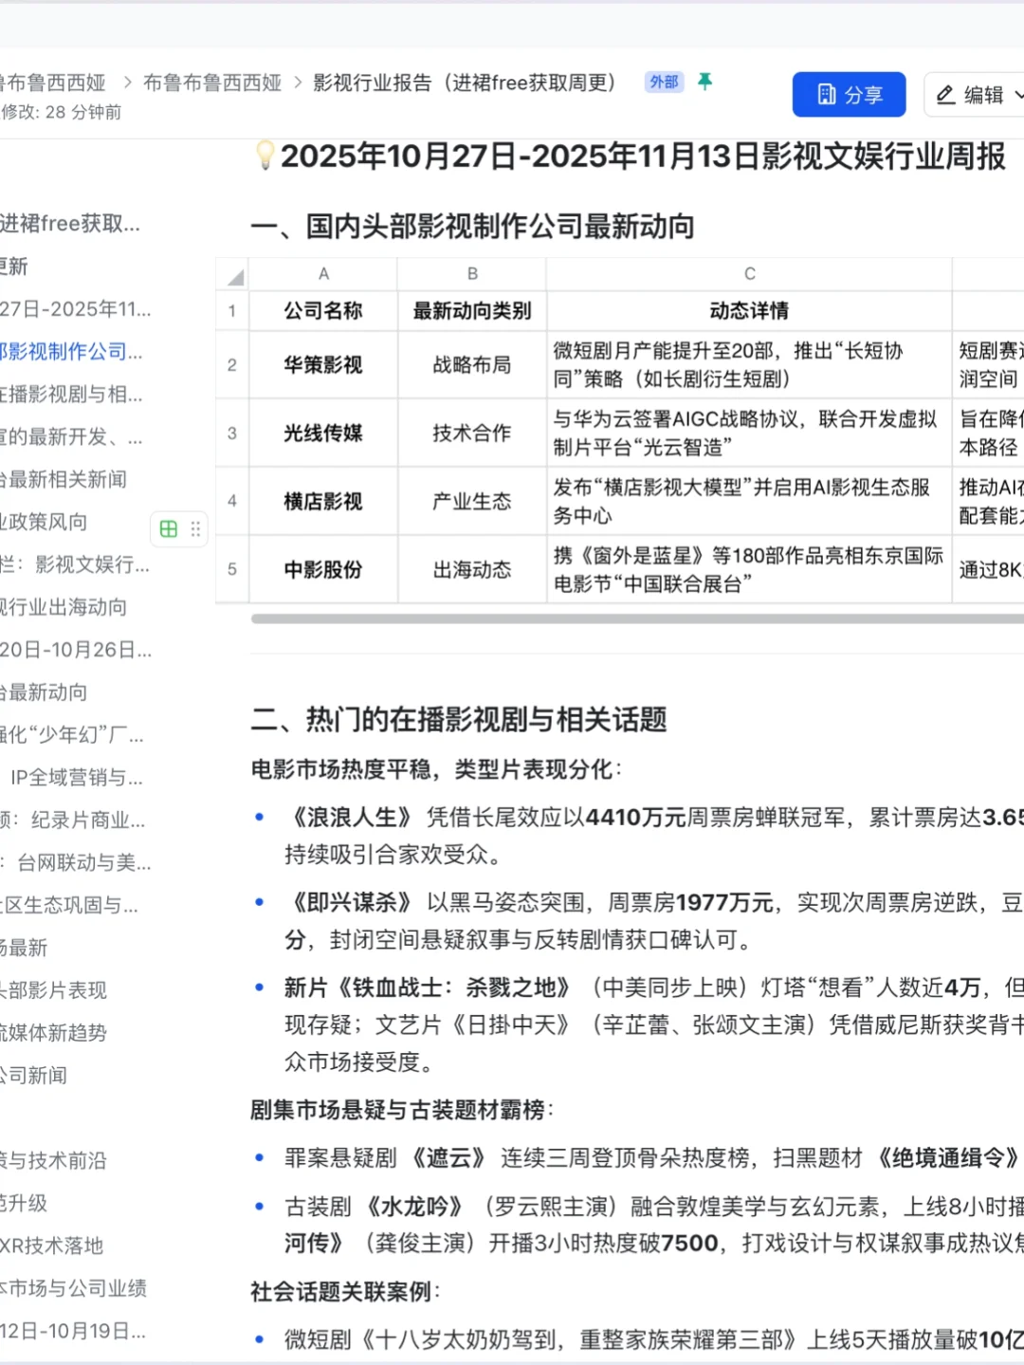This screenshot has height=1365, width=1024.
Task: Click the 技术合作 cell
Action: (472, 433)
